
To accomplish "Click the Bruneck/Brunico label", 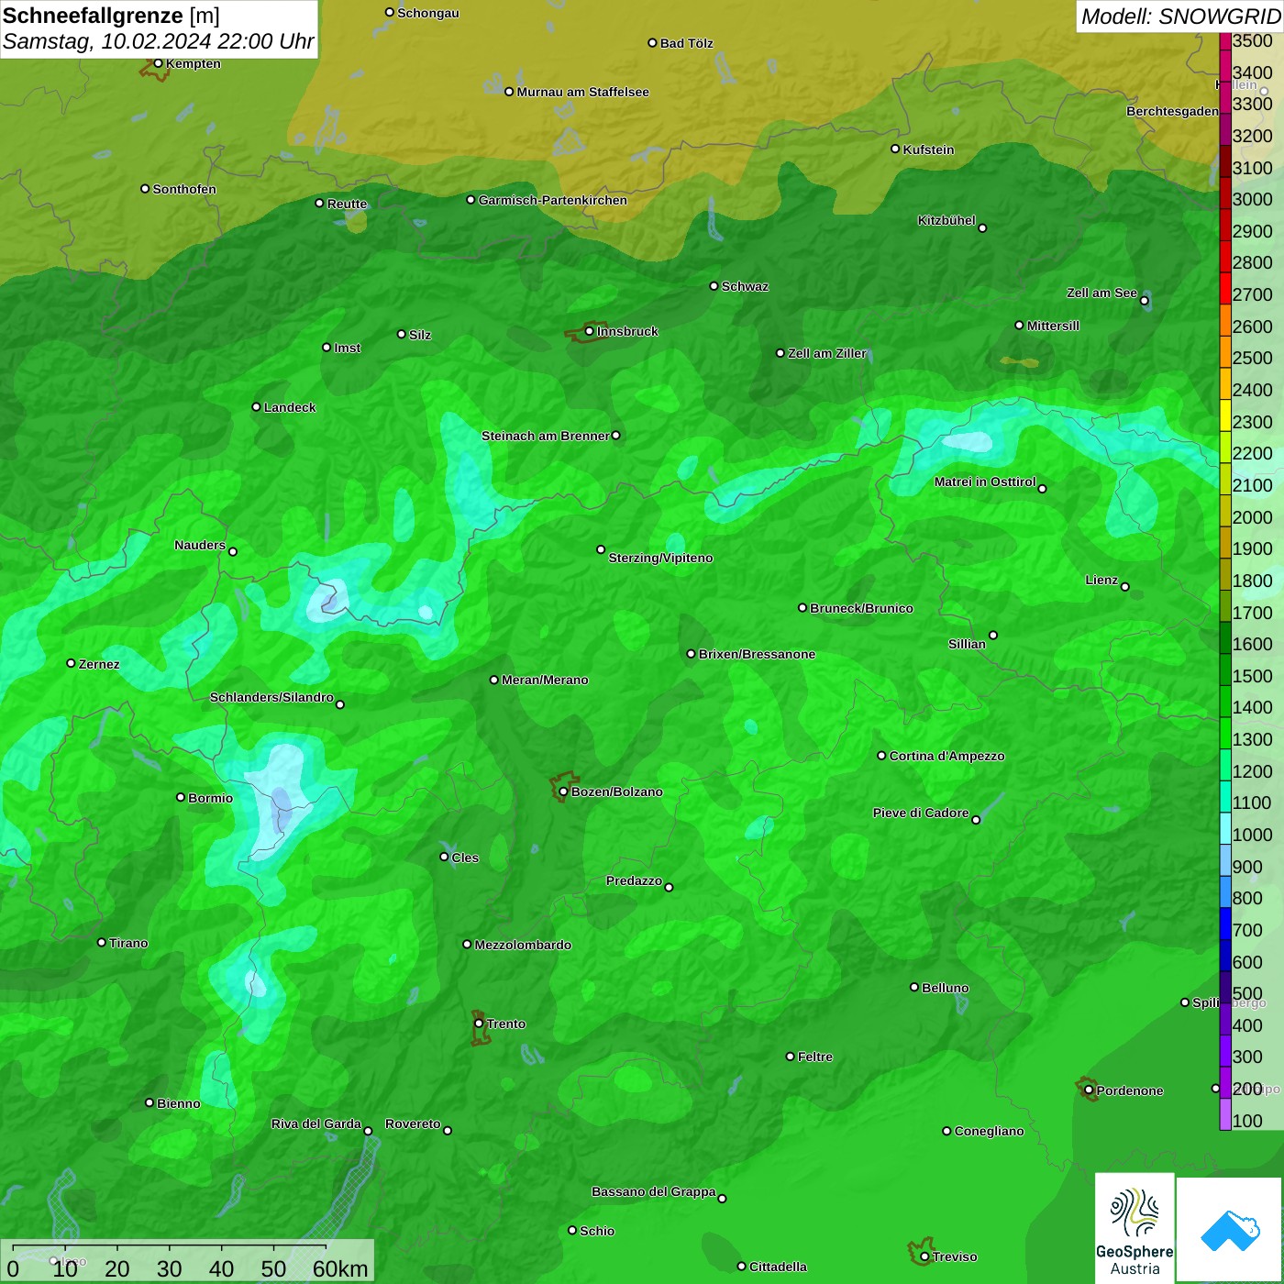I will pyautogui.click(x=861, y=608).
